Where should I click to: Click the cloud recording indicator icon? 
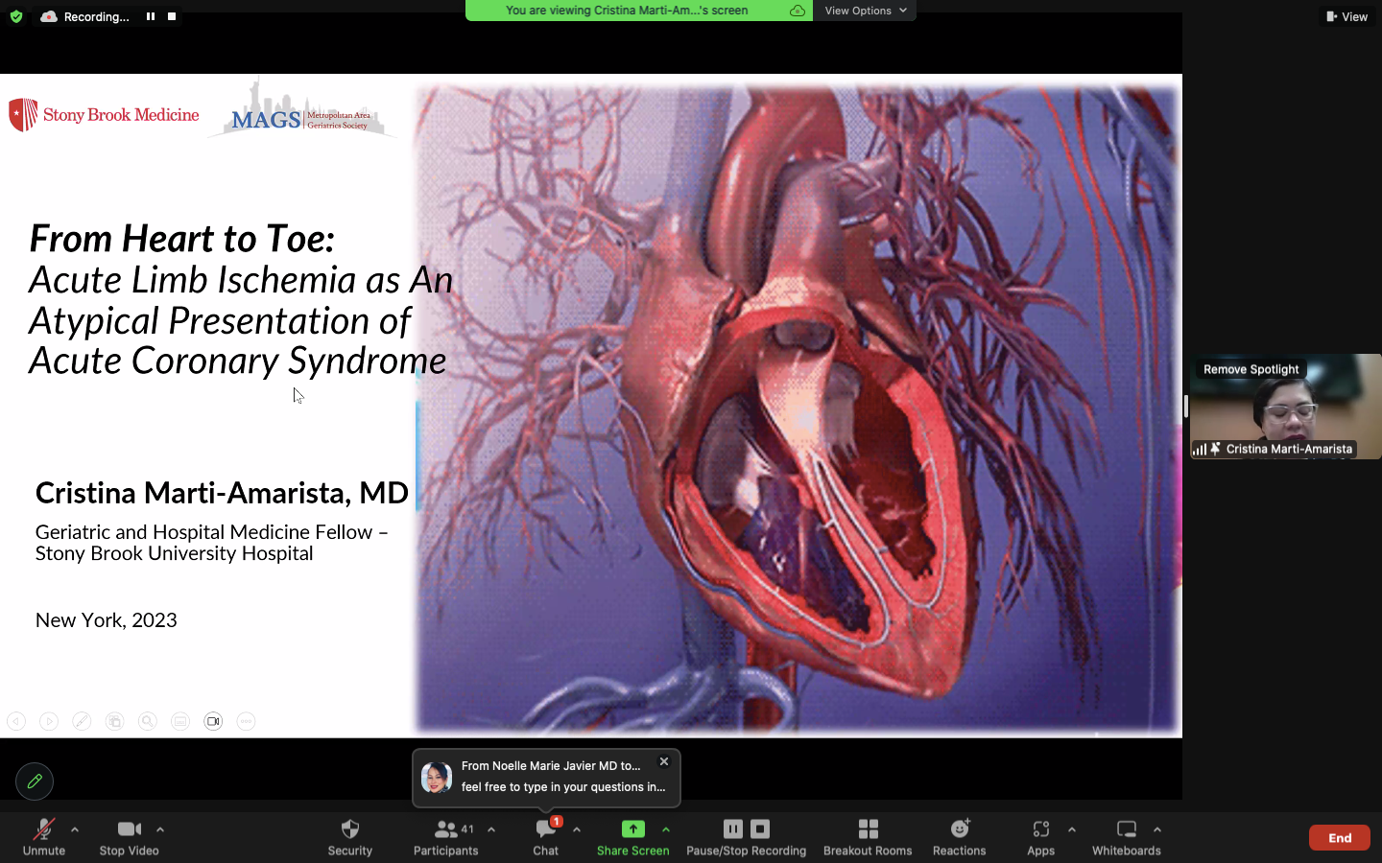point(49,16)
